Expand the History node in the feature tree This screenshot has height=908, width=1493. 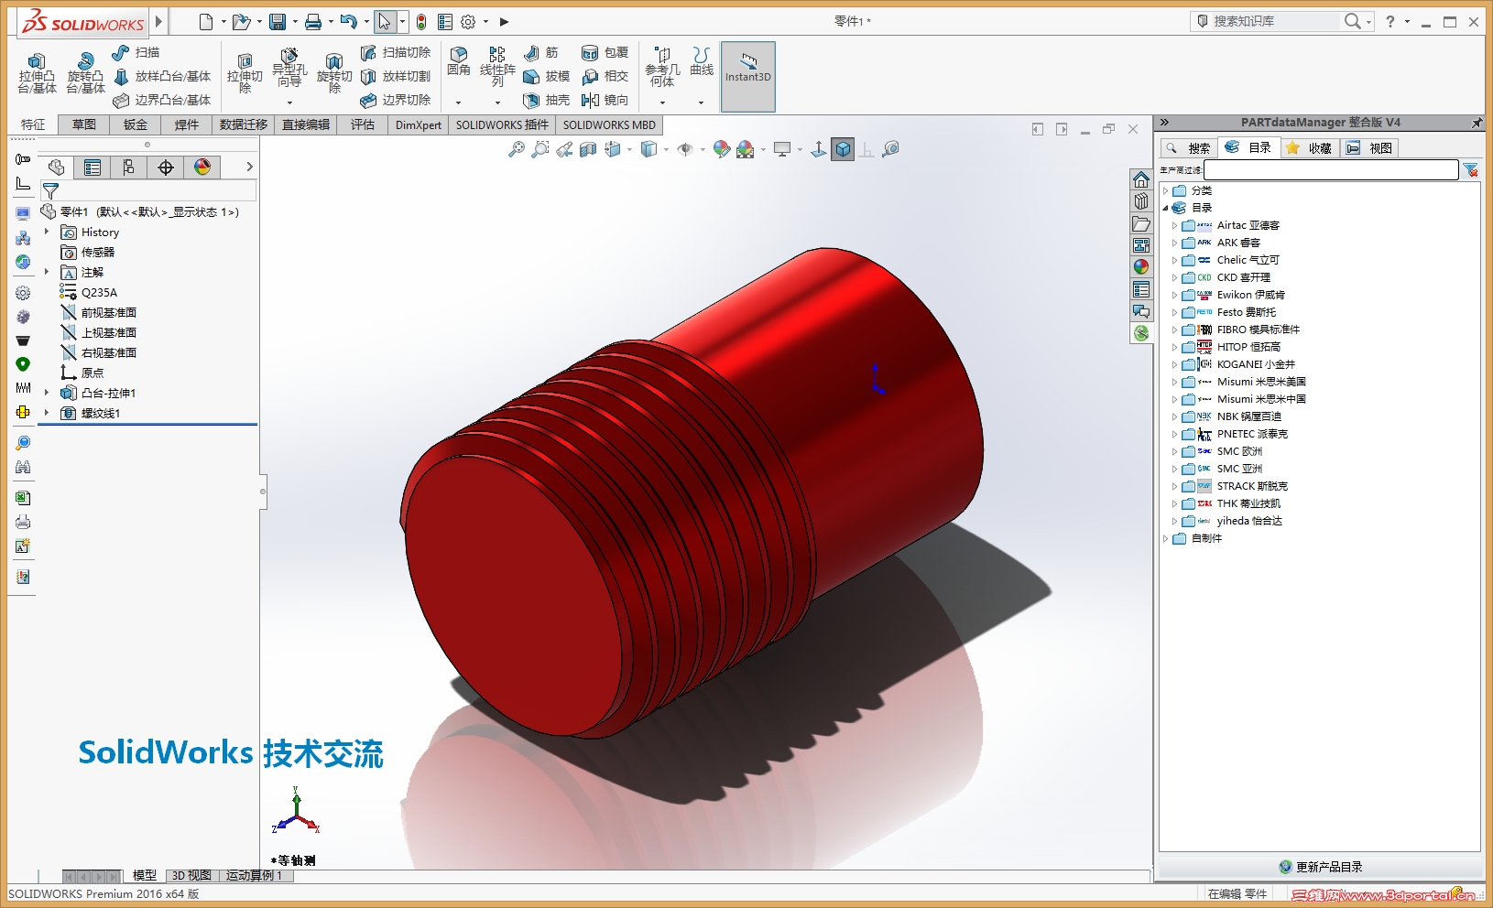[x=47, y=232]
